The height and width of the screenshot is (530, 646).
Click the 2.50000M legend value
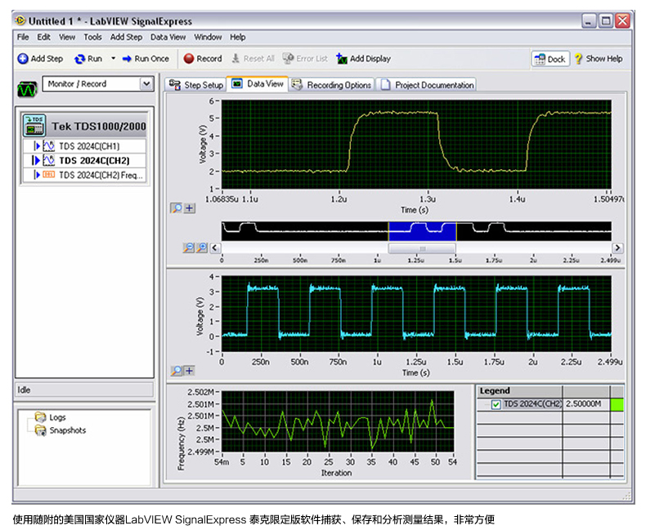click(x=583, y=403)
